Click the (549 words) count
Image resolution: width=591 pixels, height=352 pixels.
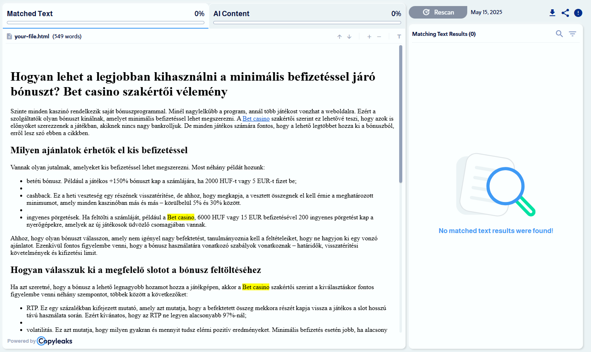click(67, 36)
